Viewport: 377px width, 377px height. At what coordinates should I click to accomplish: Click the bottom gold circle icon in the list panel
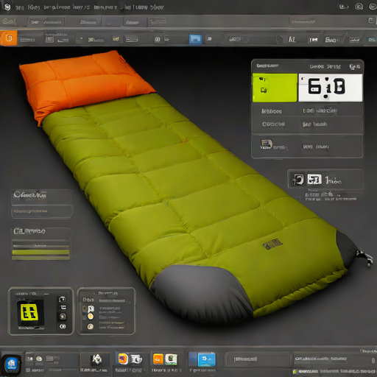click(91, 326)
